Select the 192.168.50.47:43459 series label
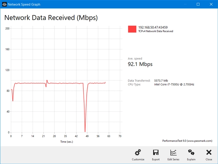The image size is (218, 164). [153, 27]
